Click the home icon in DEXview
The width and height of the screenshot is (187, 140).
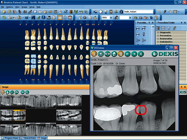pyautogui.click(x=114, y=54)
